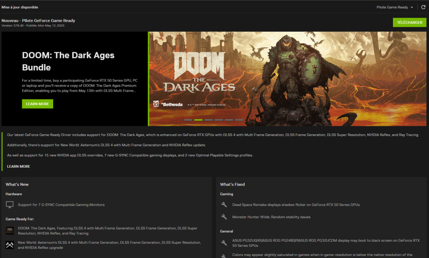Click the ASUS PG32UQXR black screen fix text
The image size is (429, 258).
(326, 243)
